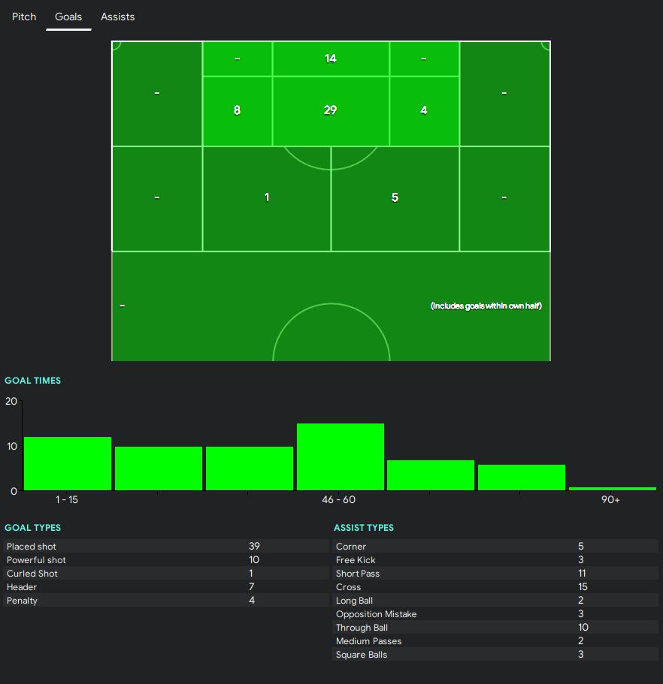Click the pitch zone showing 29 goals
Viewport: 663px width, 684px height.
330,110
